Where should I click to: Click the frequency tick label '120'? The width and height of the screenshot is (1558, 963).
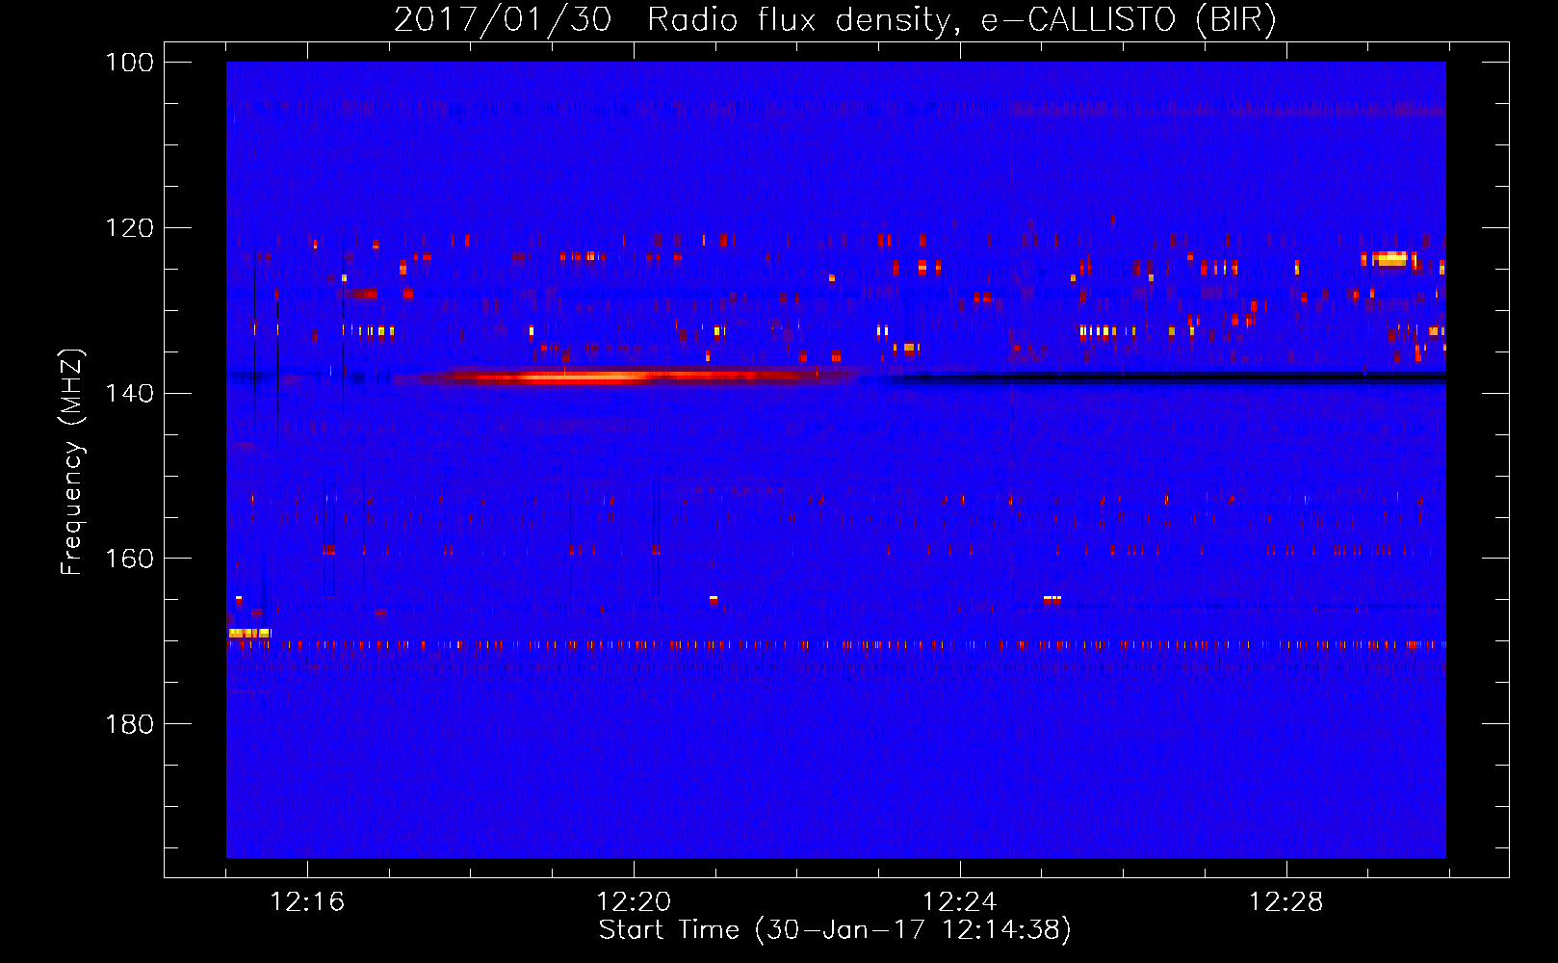(130, 228)
